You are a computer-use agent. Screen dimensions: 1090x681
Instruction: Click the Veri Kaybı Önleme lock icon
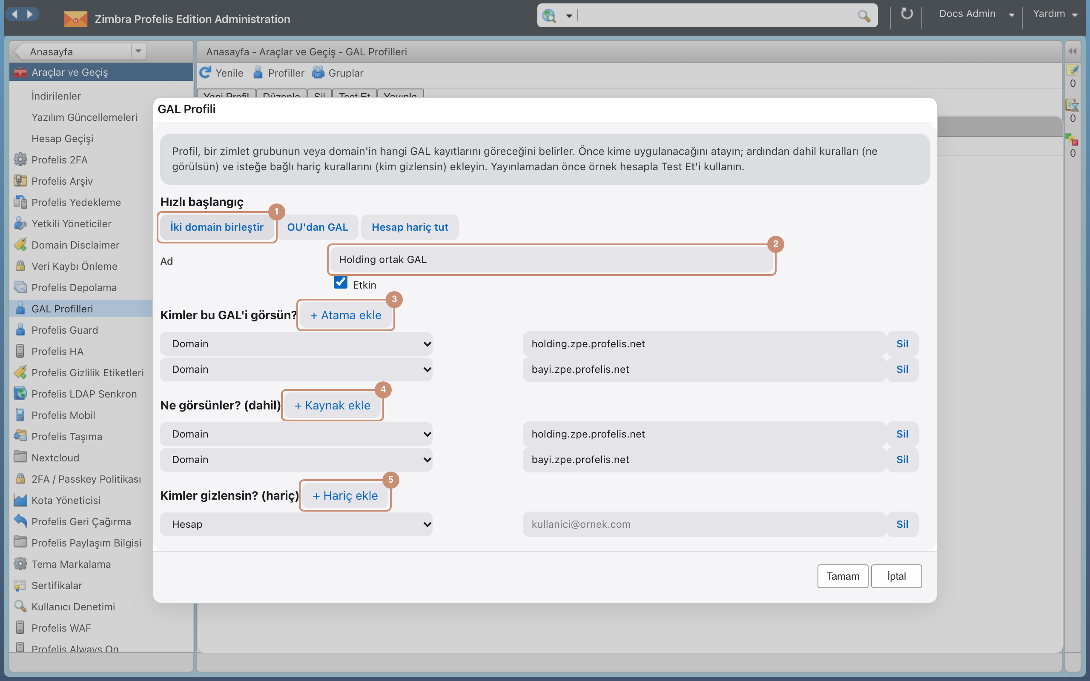pyautogui.click(x=20, y=265)
